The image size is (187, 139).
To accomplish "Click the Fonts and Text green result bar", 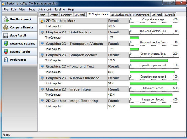I will tap(152, 72).
